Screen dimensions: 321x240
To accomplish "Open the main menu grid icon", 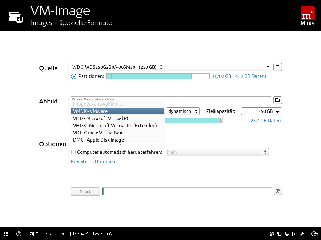I will click(6, 234).
